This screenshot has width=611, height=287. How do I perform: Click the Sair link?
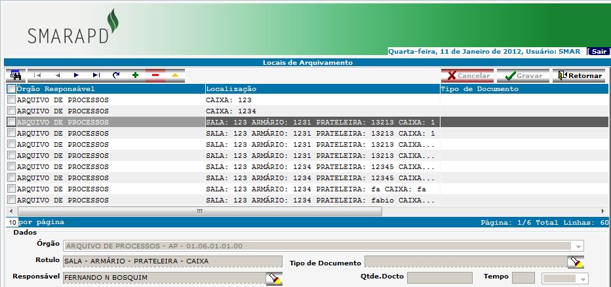pos(599,51)
